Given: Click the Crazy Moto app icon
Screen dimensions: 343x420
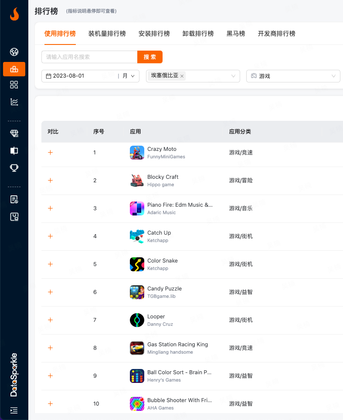Looking at the screenshot, I should coord(137,153).
